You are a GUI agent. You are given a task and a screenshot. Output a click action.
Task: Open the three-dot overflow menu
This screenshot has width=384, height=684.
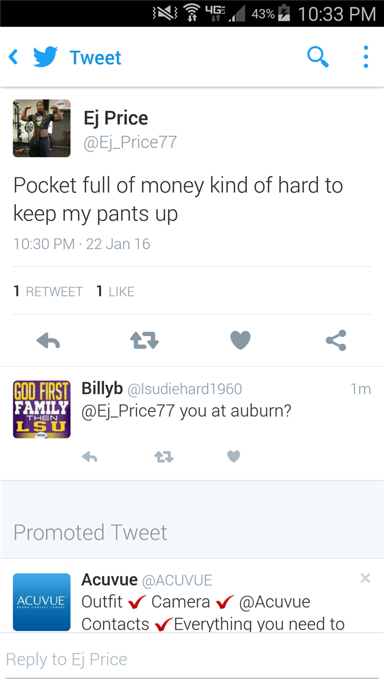click(x=365, y=57)
